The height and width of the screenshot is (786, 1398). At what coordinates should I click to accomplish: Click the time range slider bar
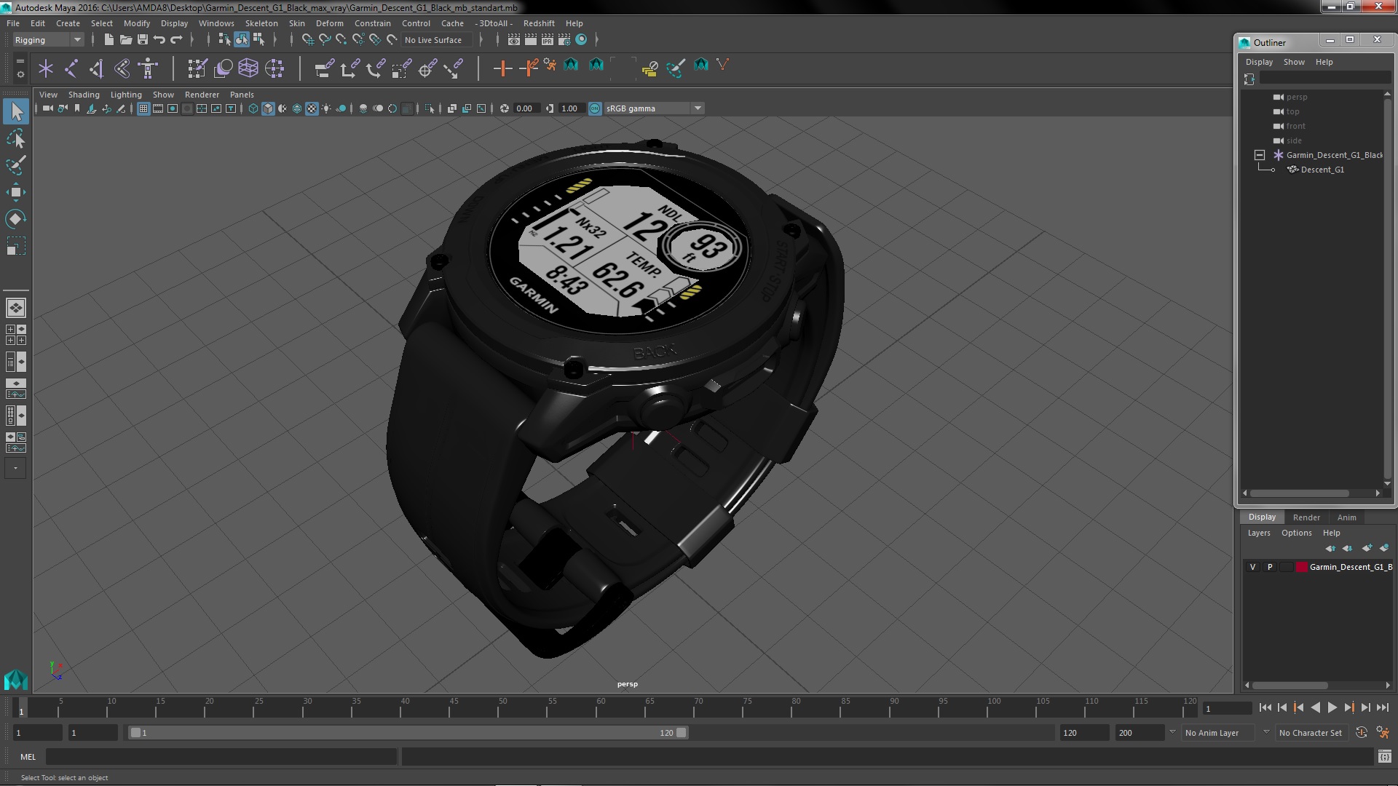(x=408, y=733)
